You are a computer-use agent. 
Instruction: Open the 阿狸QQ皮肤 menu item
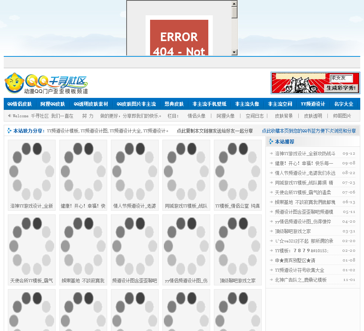tap(53, 104)
